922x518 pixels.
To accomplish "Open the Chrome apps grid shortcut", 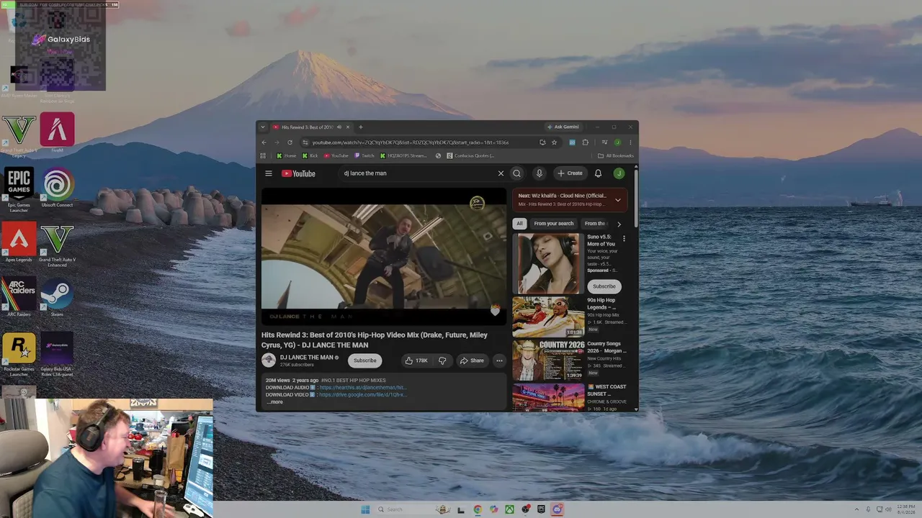I will point(263,155).
